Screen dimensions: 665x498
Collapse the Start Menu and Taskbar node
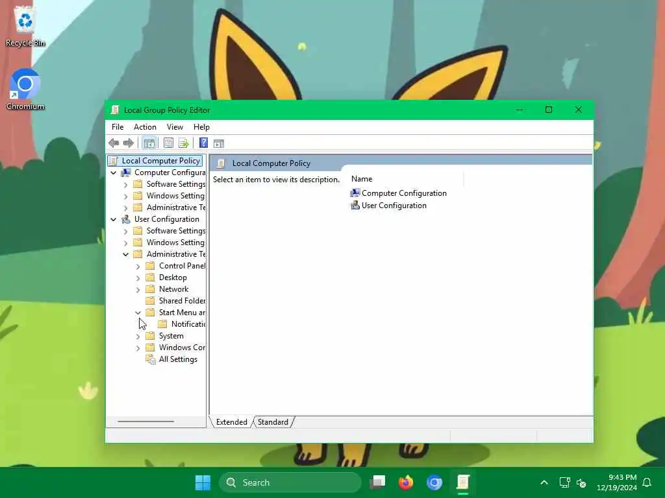coord(138,313)
